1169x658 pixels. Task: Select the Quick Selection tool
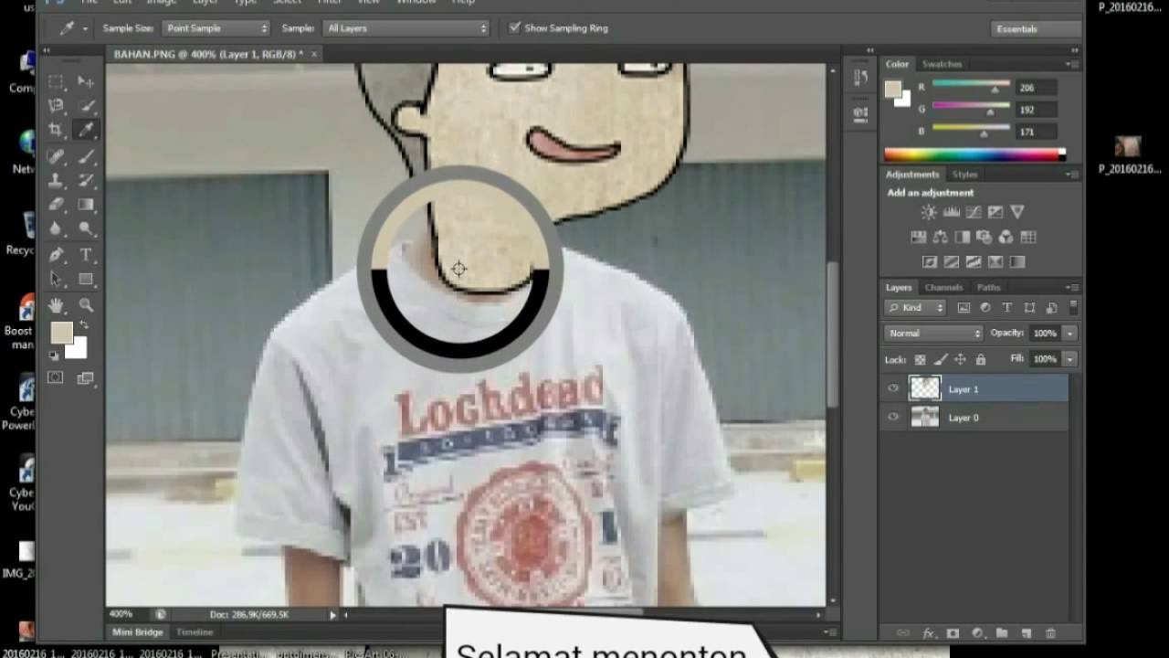click(86, 106)
